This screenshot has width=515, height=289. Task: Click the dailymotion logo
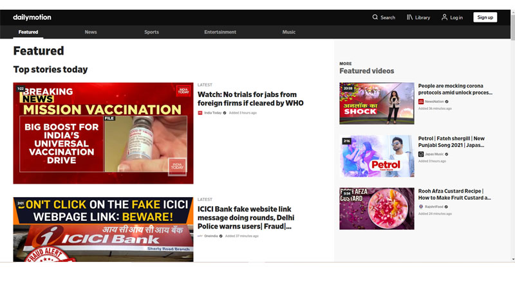32,17
